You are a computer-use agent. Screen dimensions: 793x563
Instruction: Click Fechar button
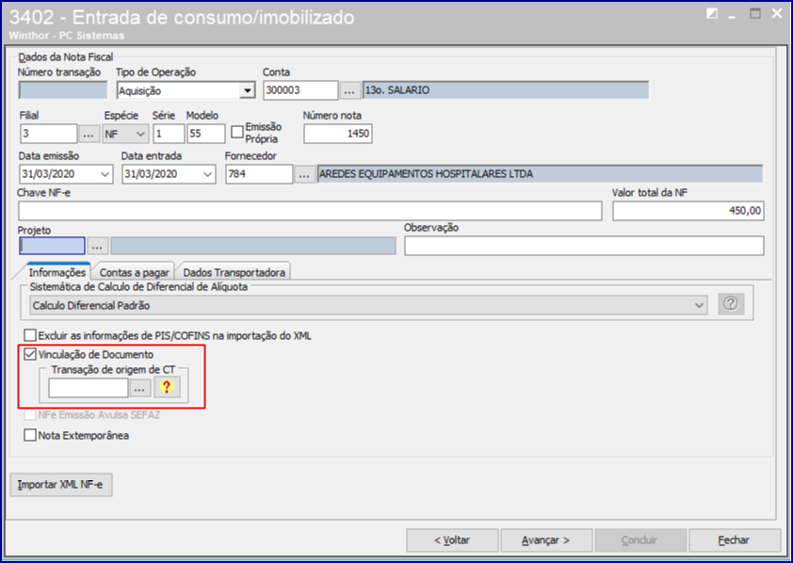coord(734,540)
